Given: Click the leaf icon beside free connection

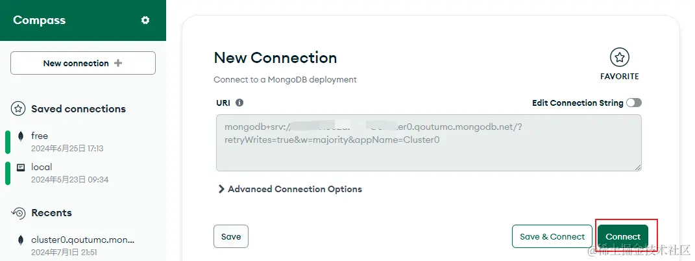Looking at the screenshot, I should pos(20,136).
